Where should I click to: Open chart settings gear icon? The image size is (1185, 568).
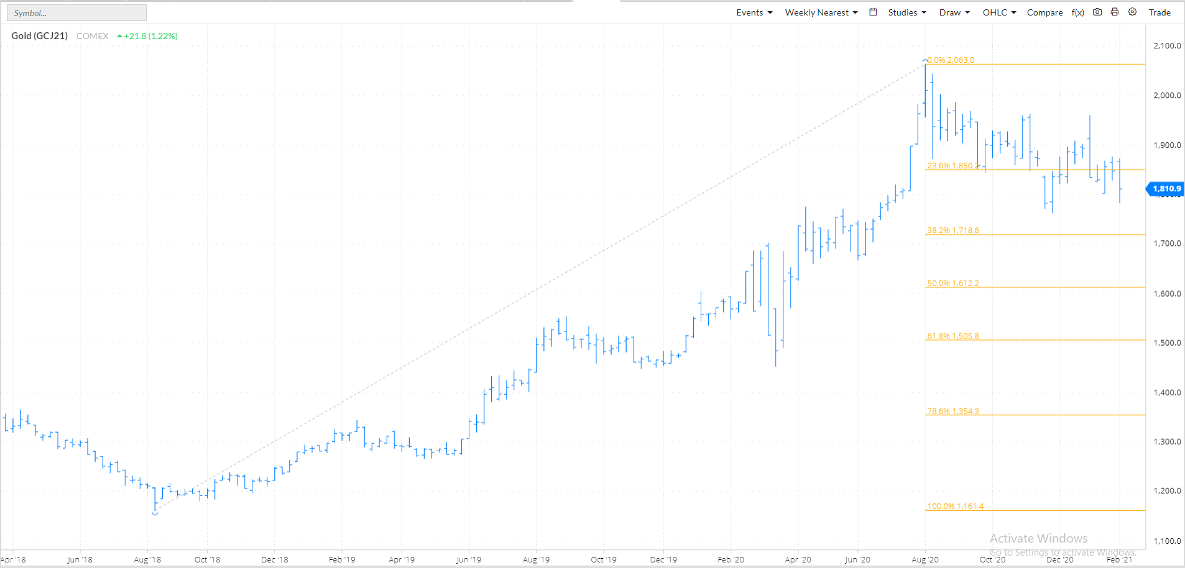click(x=1132, y=12)
